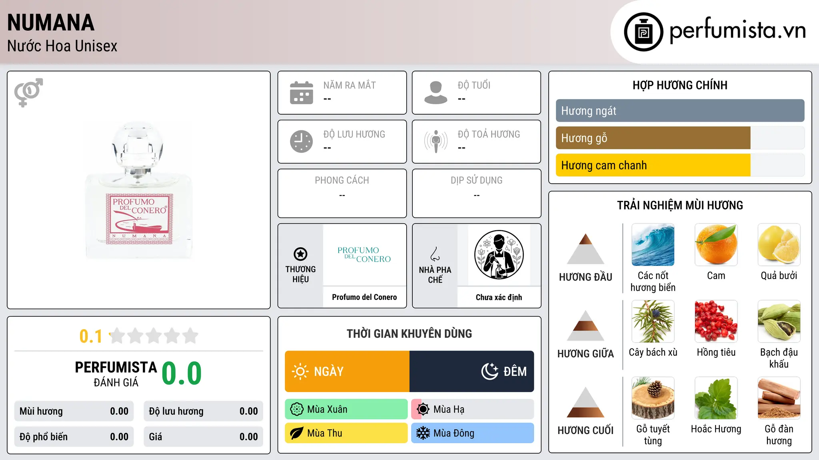Open the Numana perfume bottle photo
This screenshot has width=819, height=460.
[x=139, y=190]
